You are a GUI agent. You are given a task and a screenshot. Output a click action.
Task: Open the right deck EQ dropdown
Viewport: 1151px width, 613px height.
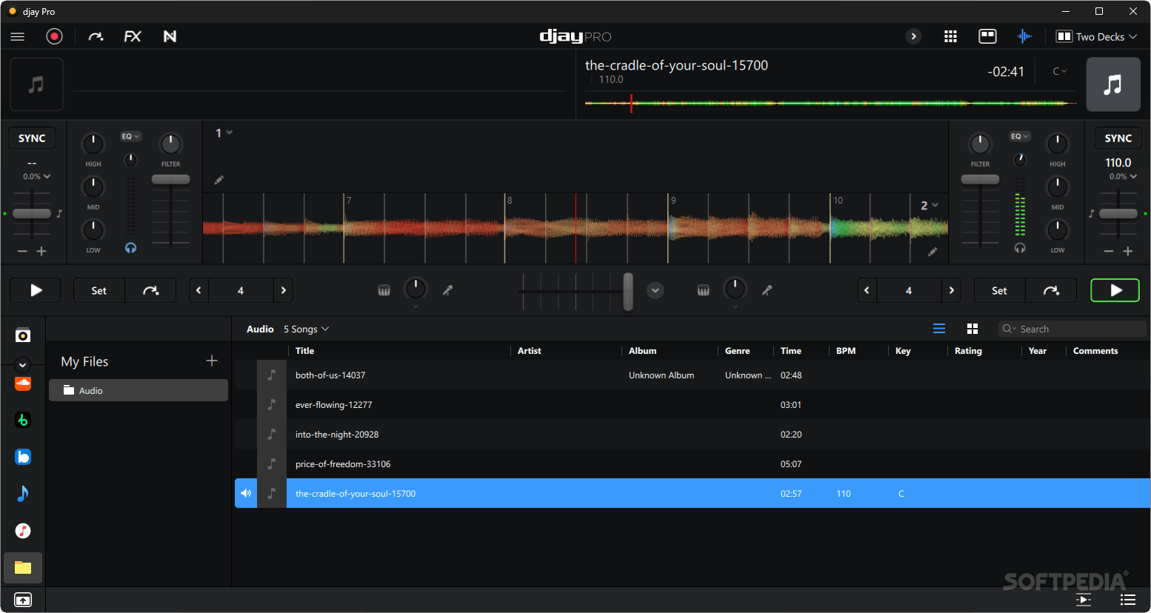pyautogui.click(x=1020, y=136)
